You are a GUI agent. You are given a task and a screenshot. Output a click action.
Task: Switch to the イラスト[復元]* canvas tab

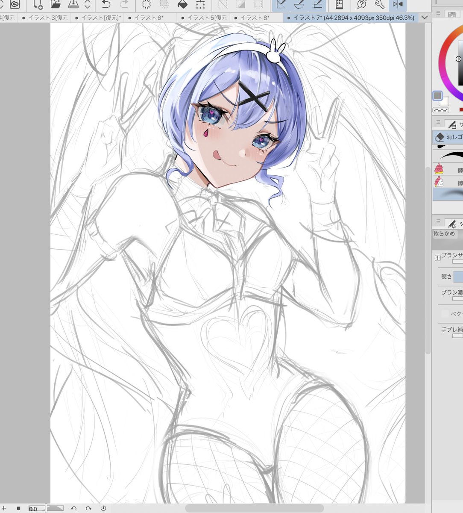(97, 18)
